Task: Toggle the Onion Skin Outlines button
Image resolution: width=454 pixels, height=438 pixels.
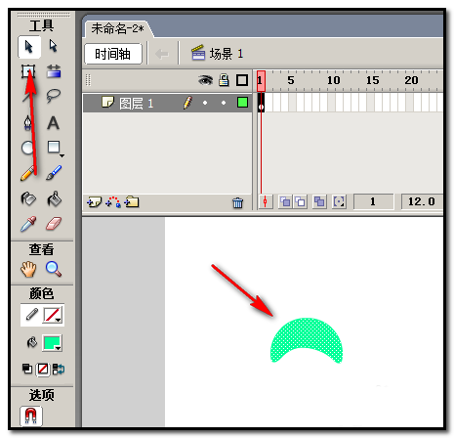Action: coord(300,202)
